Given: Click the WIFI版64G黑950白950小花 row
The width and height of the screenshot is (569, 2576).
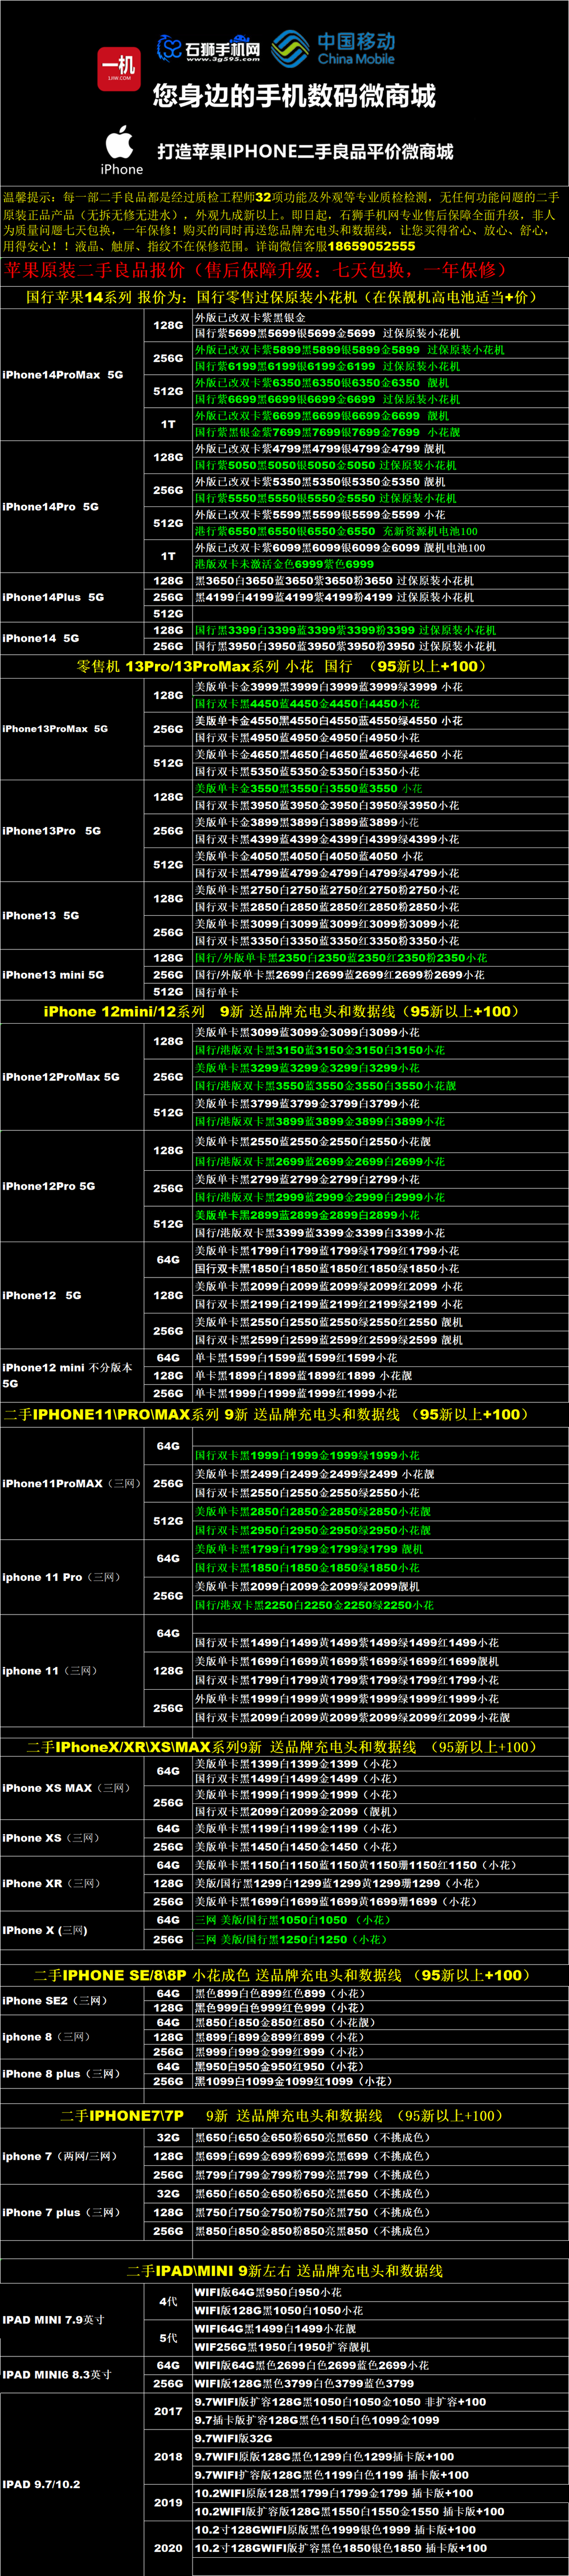Looking at the screenshot, I should (379, 2292).
